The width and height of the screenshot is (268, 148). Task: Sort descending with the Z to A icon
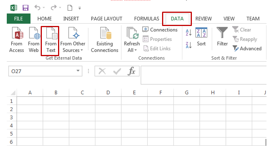point(188,45)
